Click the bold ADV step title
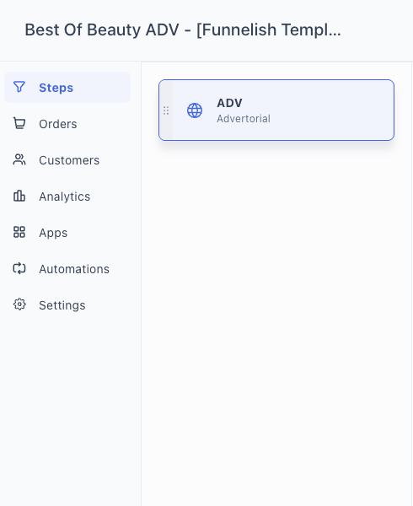Screen dimensions: 413x506 pos(229,103)
